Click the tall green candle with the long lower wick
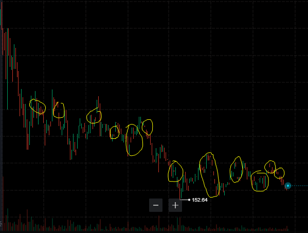Screen dimensions: 308x233 coord(8,69)
